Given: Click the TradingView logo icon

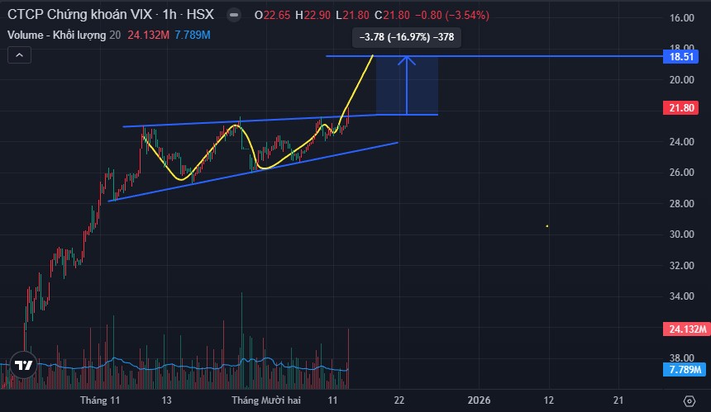Looking at the screenshot, I should click(23, 365).
